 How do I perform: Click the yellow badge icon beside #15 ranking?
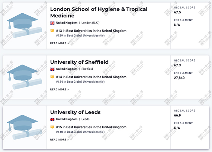(52, 127)
